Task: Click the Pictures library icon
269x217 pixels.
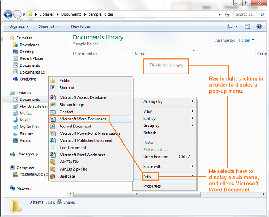Action: 16,134
